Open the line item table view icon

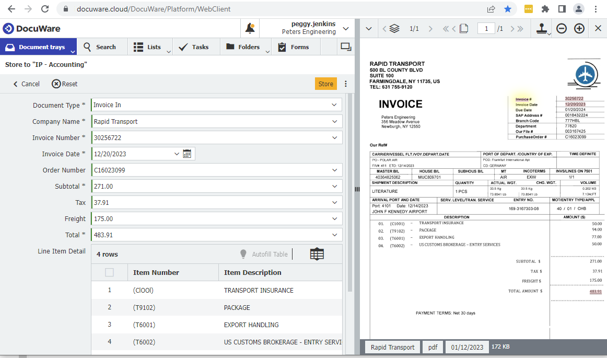[x=317, y=254]
